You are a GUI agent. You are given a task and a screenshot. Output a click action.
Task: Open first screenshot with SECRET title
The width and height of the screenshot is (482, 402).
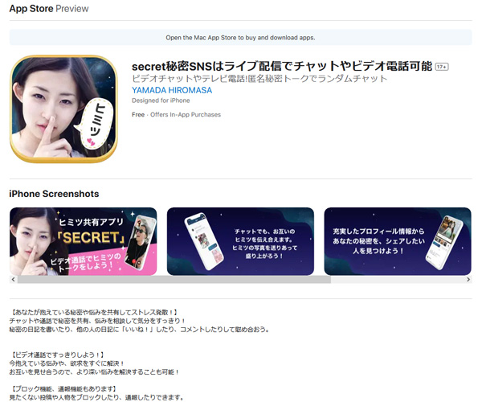click(84, 241)
